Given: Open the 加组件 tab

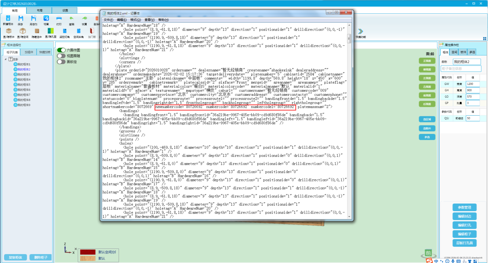Looking at the screenshot, I should coord(29,52).
